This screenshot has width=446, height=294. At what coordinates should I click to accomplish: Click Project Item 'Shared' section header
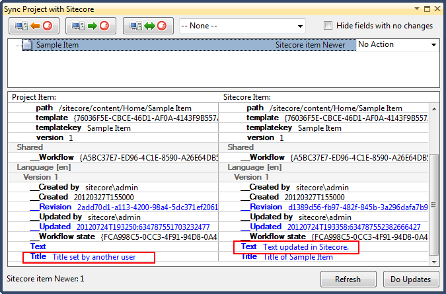[x=113, y=147]
